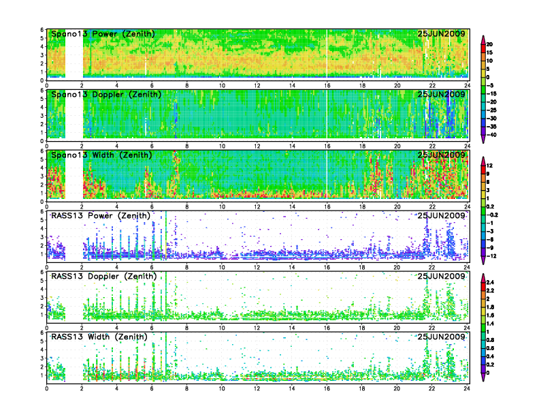The width and height of the screenshot is (539, 417).
Task: Click the 25JUN2009 date in RASS13 Width panel
Action: 442,337
